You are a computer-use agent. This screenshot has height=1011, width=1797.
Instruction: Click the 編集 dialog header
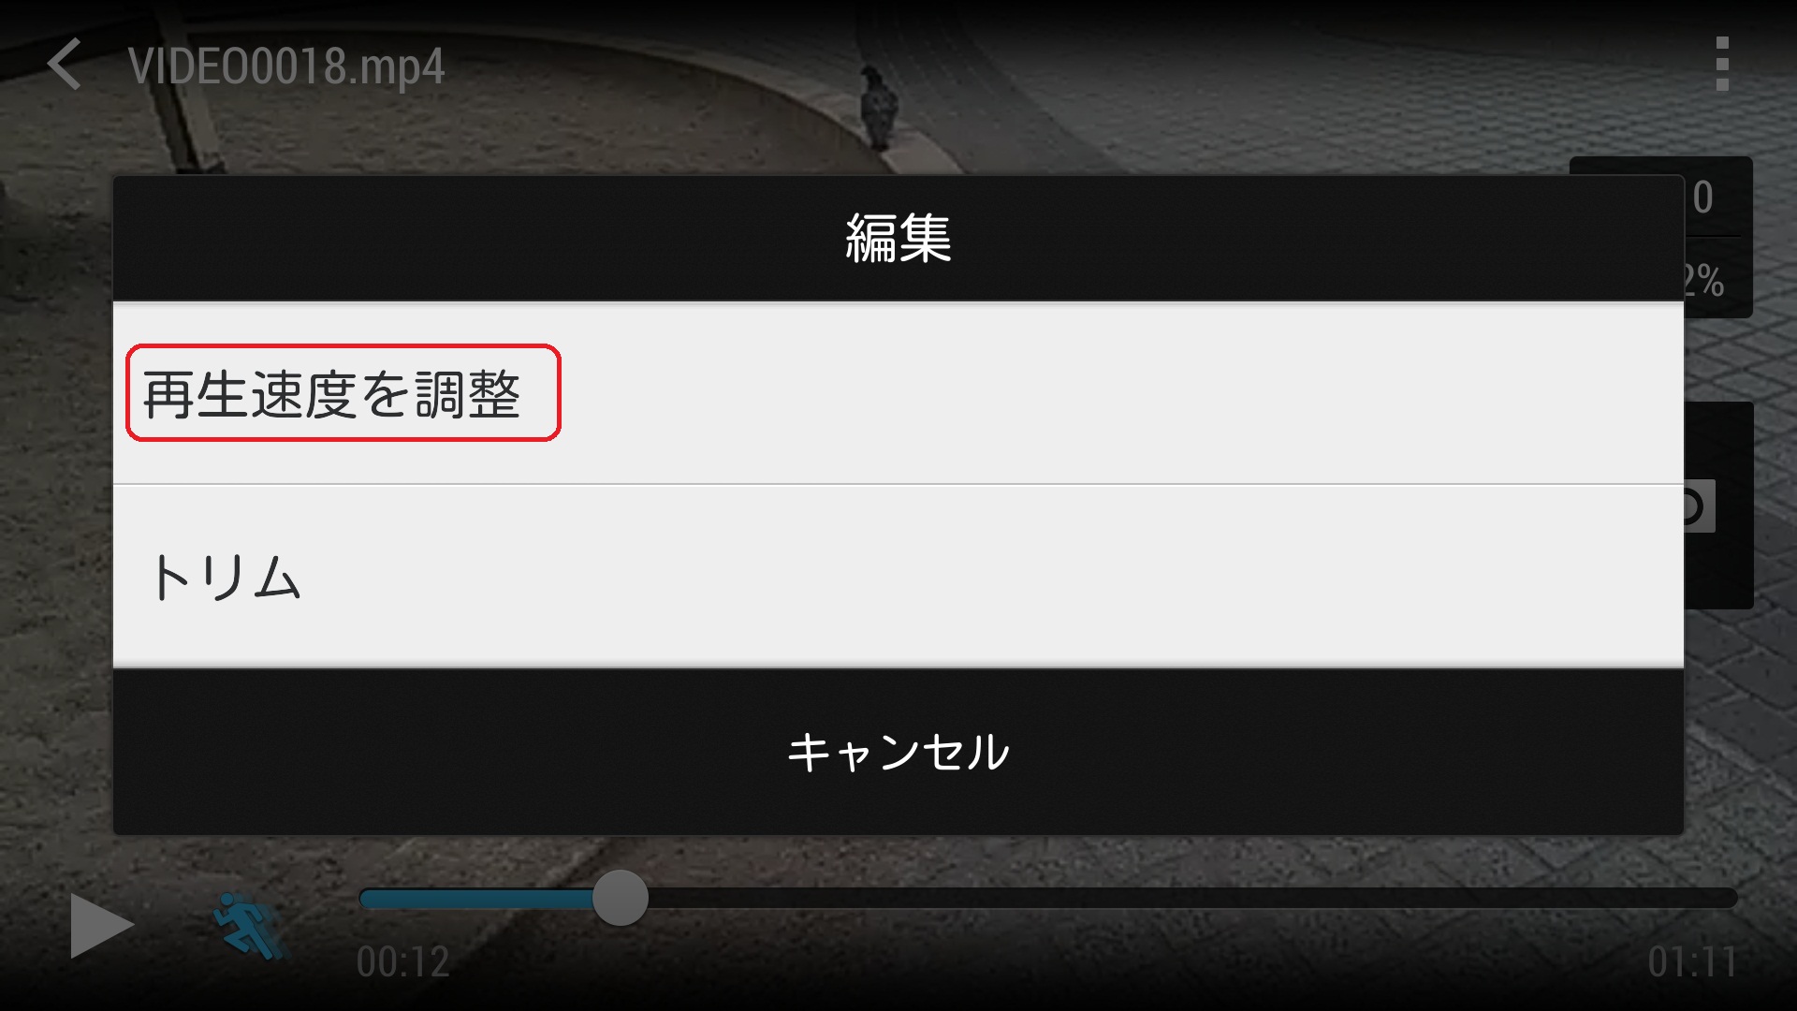tap(898, 238)
